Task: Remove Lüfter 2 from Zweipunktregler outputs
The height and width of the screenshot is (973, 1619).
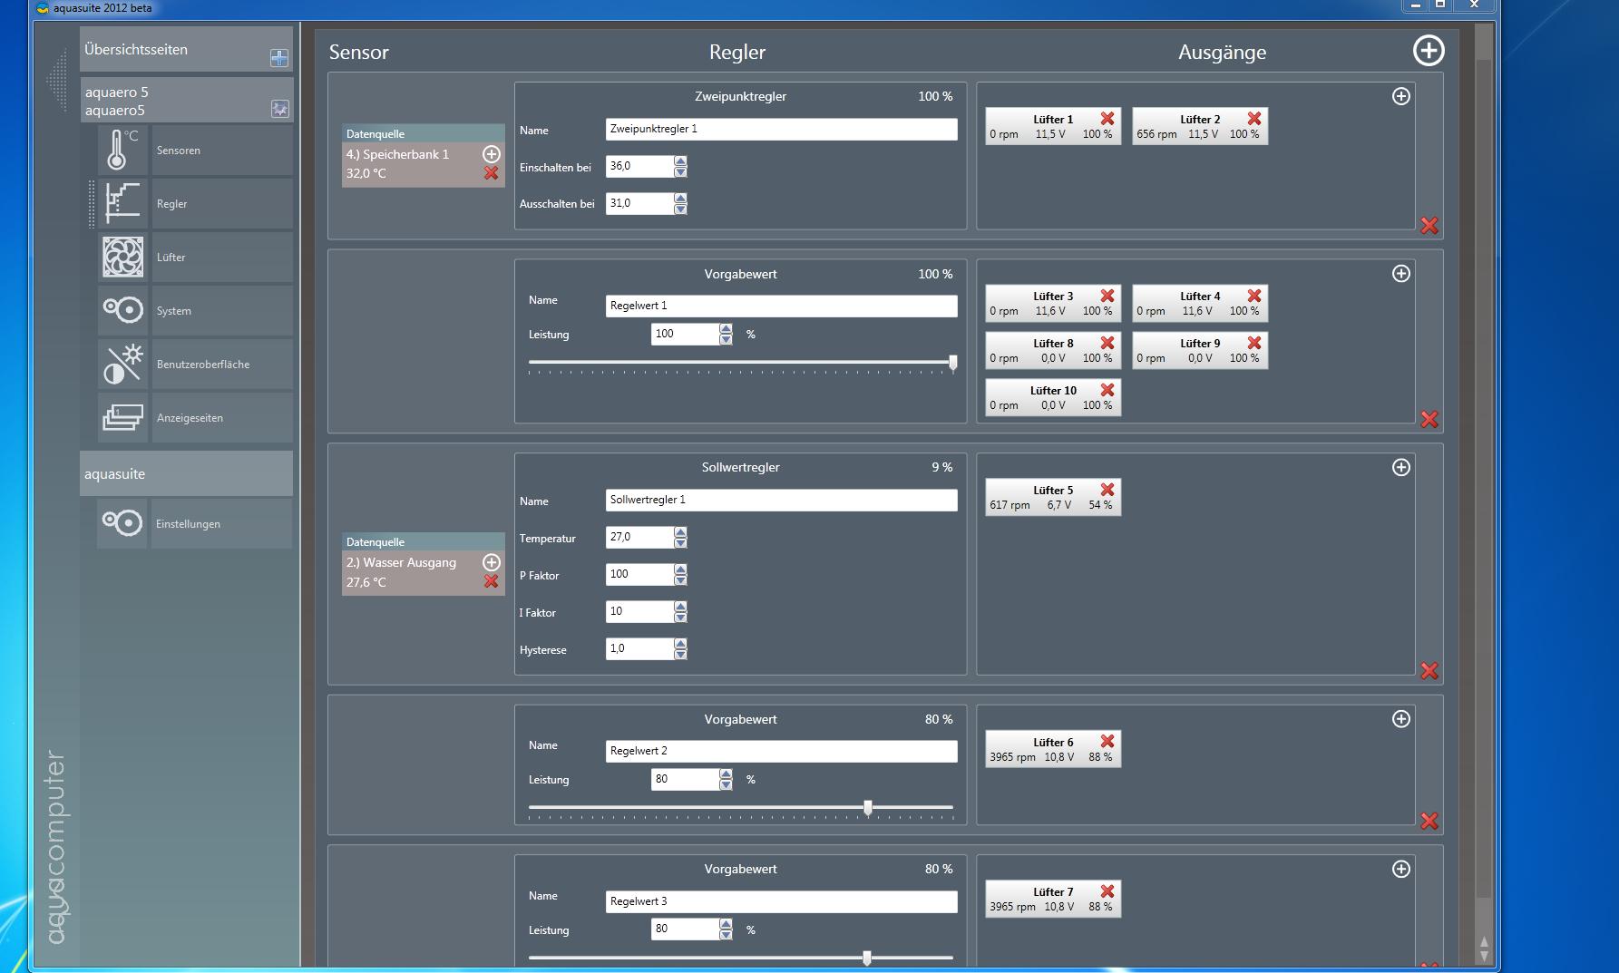Action: pos(1253,119)
